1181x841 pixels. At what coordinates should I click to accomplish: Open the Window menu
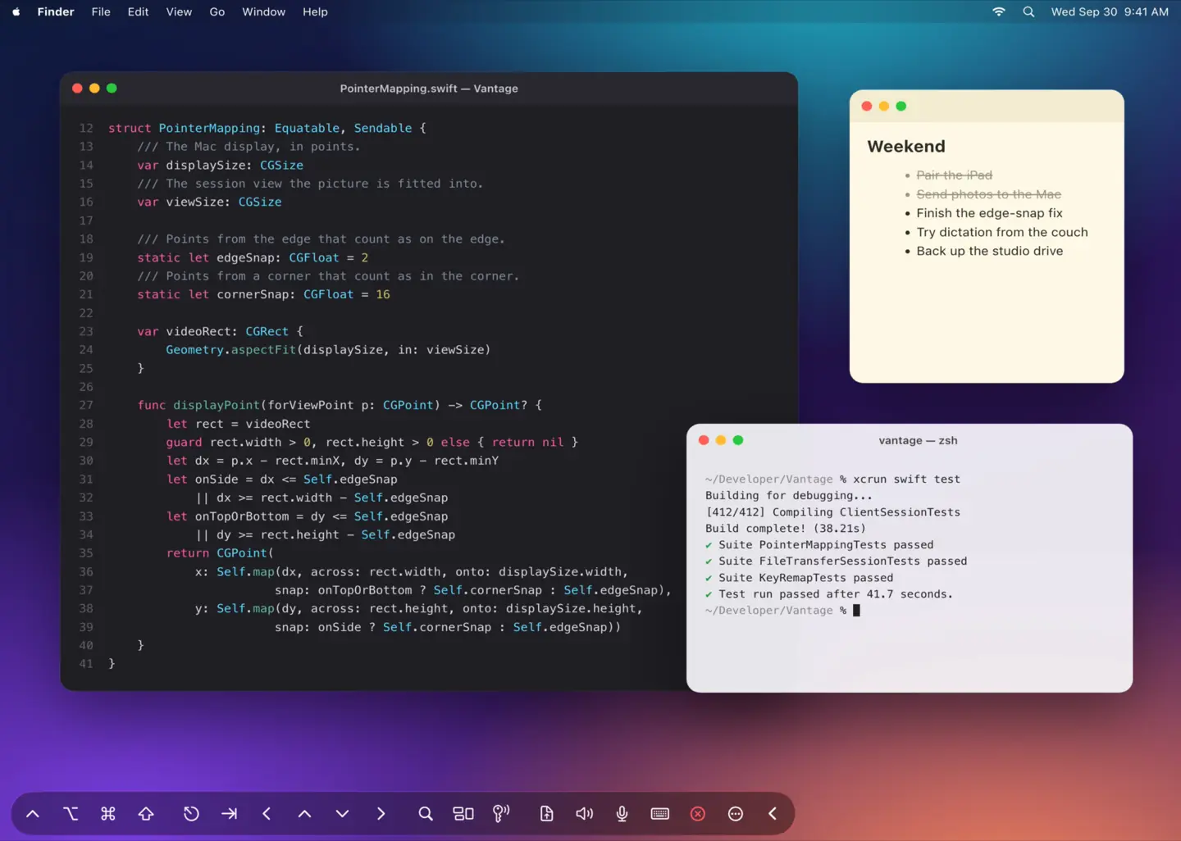(263, 11)
